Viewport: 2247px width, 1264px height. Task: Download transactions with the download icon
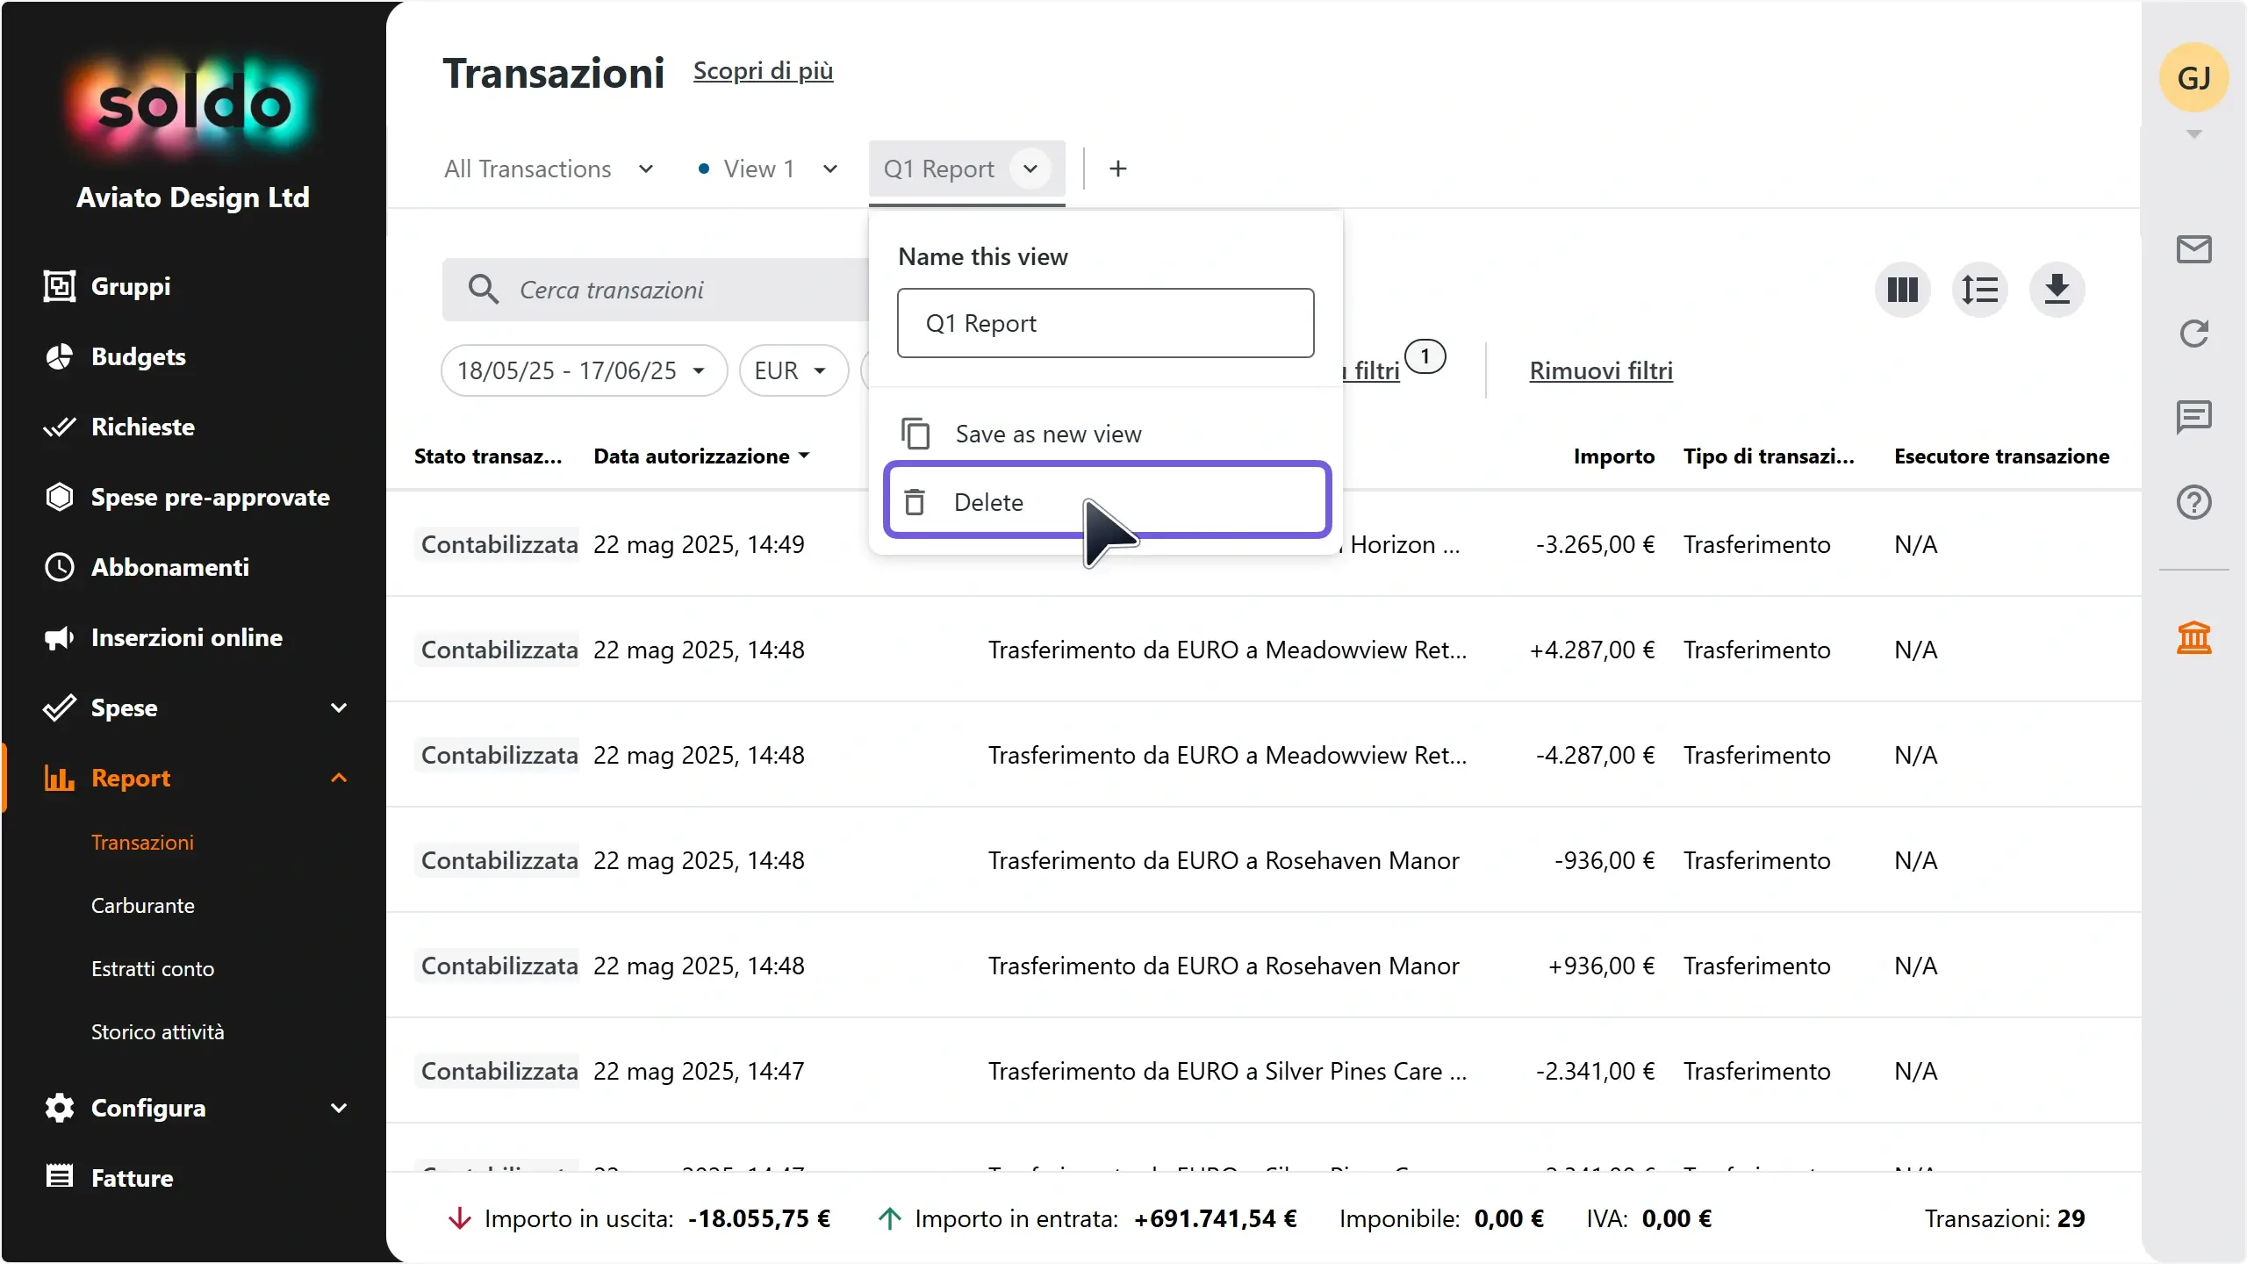pyautogui.click(x=2057, y=290)
